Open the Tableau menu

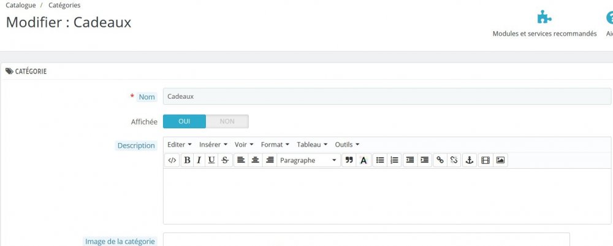pos(312,144)
